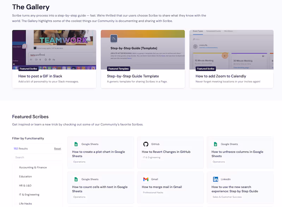Reset the functionality filters
This screenshot has width=282, height=207.
click(x=57, y=149)
